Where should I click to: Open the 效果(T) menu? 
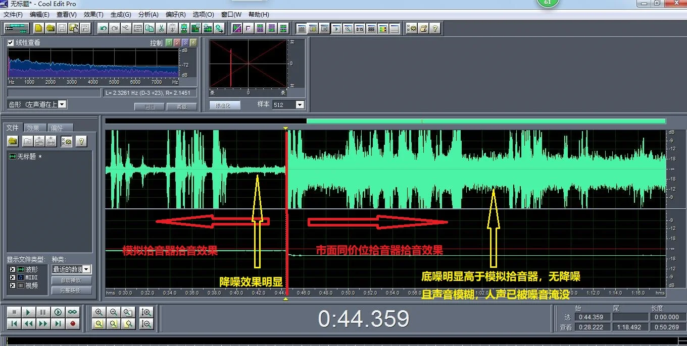point(93,15)
